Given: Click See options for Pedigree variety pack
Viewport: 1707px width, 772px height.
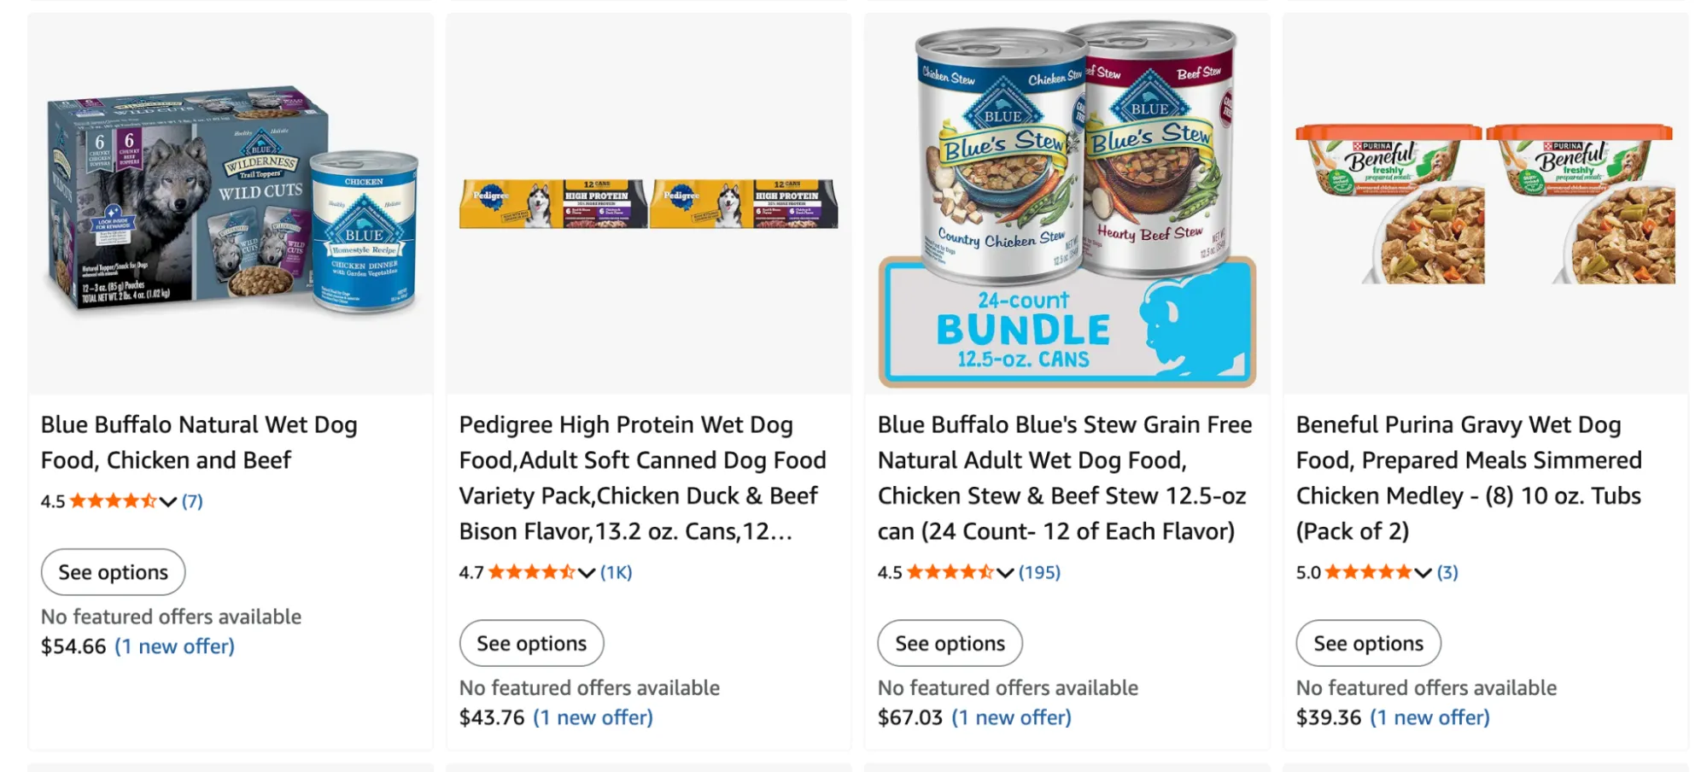Looking at the screenshot, I should click(x=531, y=642).
